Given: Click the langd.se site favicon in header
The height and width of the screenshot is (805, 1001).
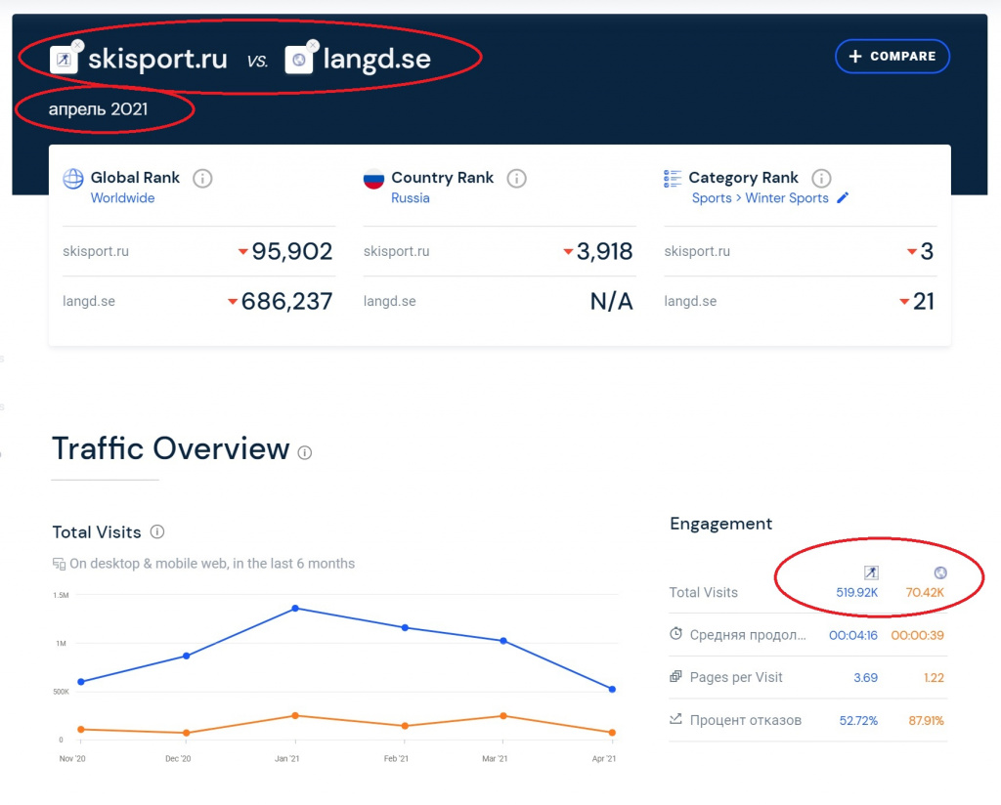Looking at the screenshot, I should point(298,60).
